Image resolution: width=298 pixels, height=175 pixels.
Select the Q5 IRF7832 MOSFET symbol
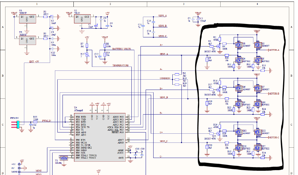(258, 60)
